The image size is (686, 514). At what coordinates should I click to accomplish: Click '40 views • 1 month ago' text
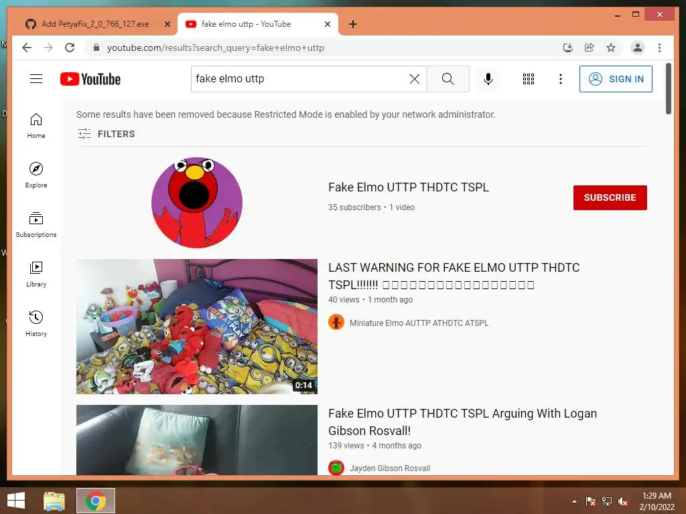[370, 300]
